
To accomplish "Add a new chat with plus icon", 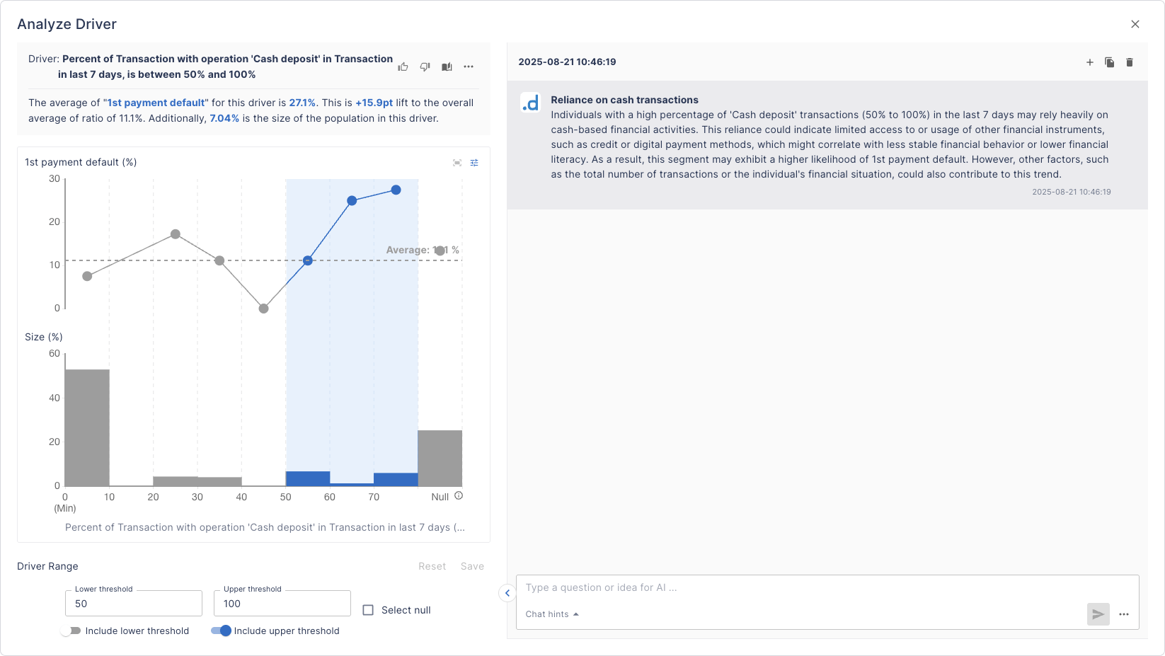I will [x=1090, y=62].
